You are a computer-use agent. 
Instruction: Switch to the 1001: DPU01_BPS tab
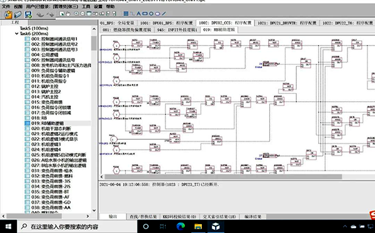click(x=166, y=23)
